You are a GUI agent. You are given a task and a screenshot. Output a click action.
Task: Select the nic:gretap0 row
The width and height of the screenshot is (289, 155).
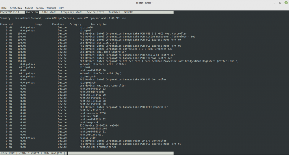[x=51, y=82]
